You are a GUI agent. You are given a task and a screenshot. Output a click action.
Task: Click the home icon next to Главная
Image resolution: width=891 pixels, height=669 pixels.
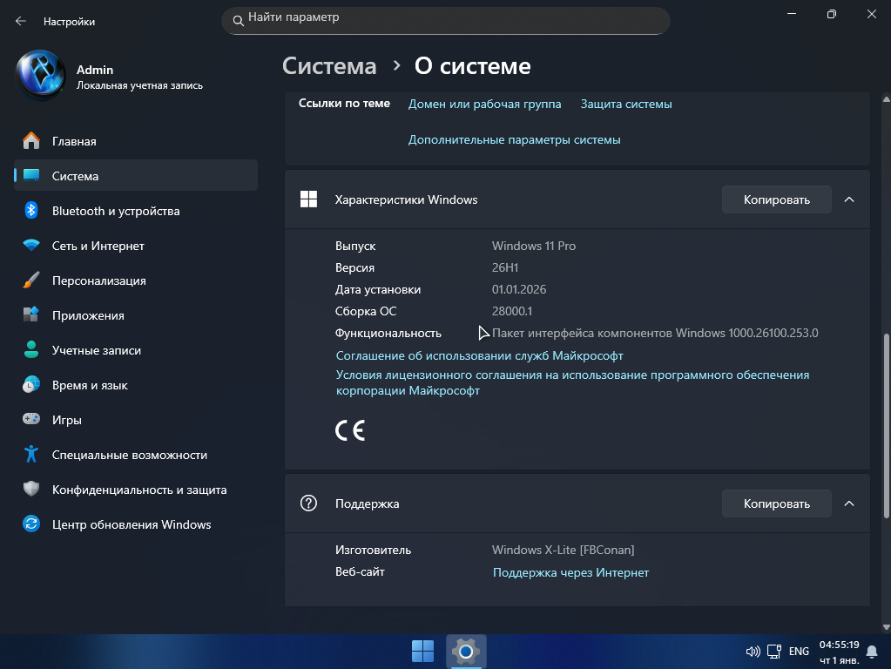tap(31, 140)
